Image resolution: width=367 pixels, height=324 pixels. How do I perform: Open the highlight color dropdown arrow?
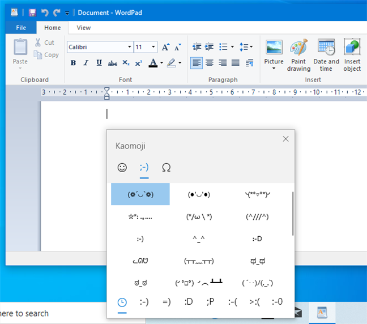[180, 63]
